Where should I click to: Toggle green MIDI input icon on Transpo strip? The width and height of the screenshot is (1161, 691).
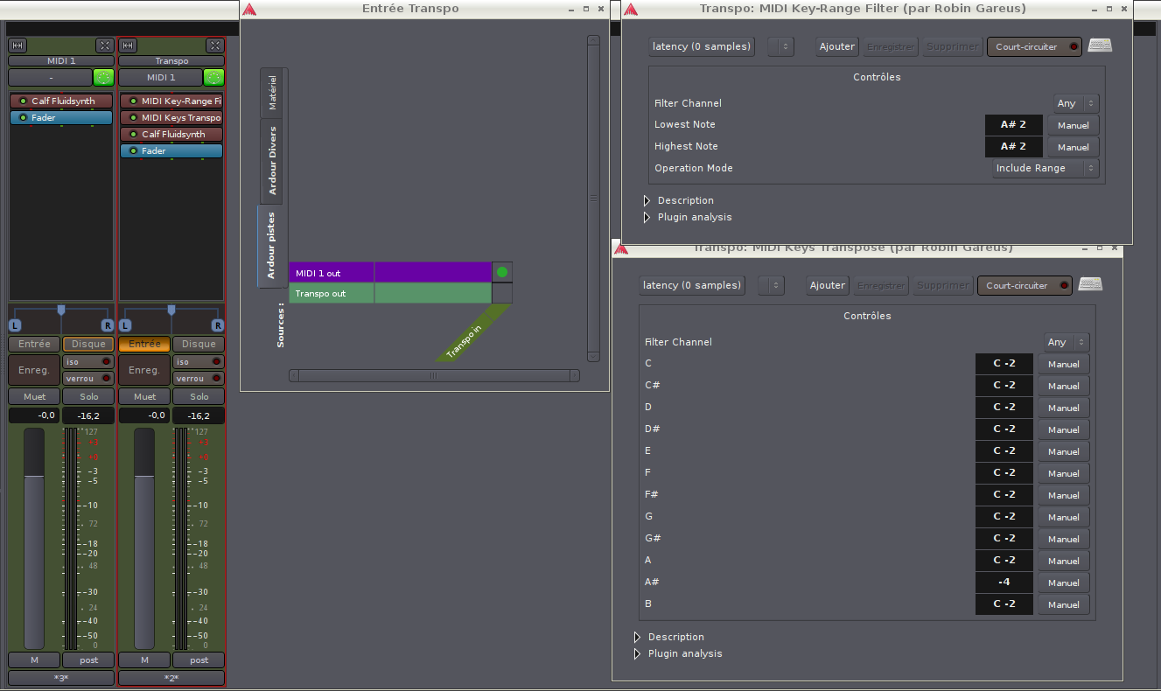(214, 77)
